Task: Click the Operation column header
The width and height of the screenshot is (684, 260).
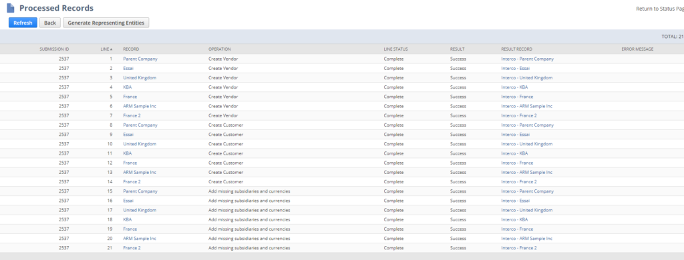Action: [x=219, y=49]
